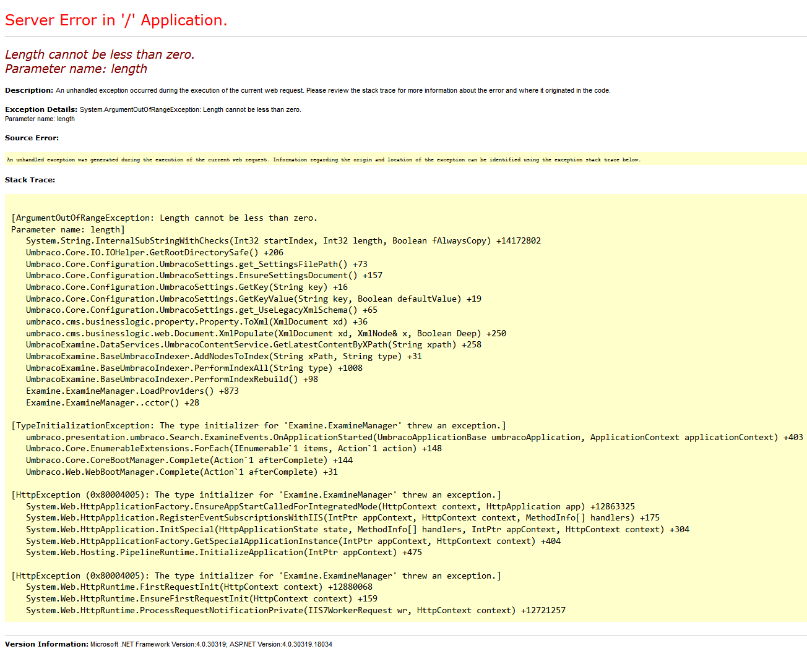Click the 'EnsureFirstRequestInit(HttpContext context) +159' line
The height and width of the screenshot is (654, 807).
click(x=202, y=598)
